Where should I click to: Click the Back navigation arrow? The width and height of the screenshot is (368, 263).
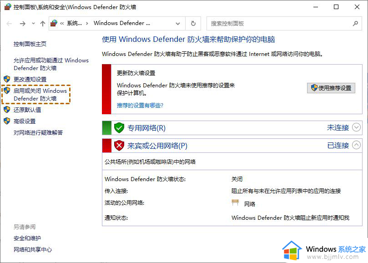pyautogui.click(x=9, y=24)
